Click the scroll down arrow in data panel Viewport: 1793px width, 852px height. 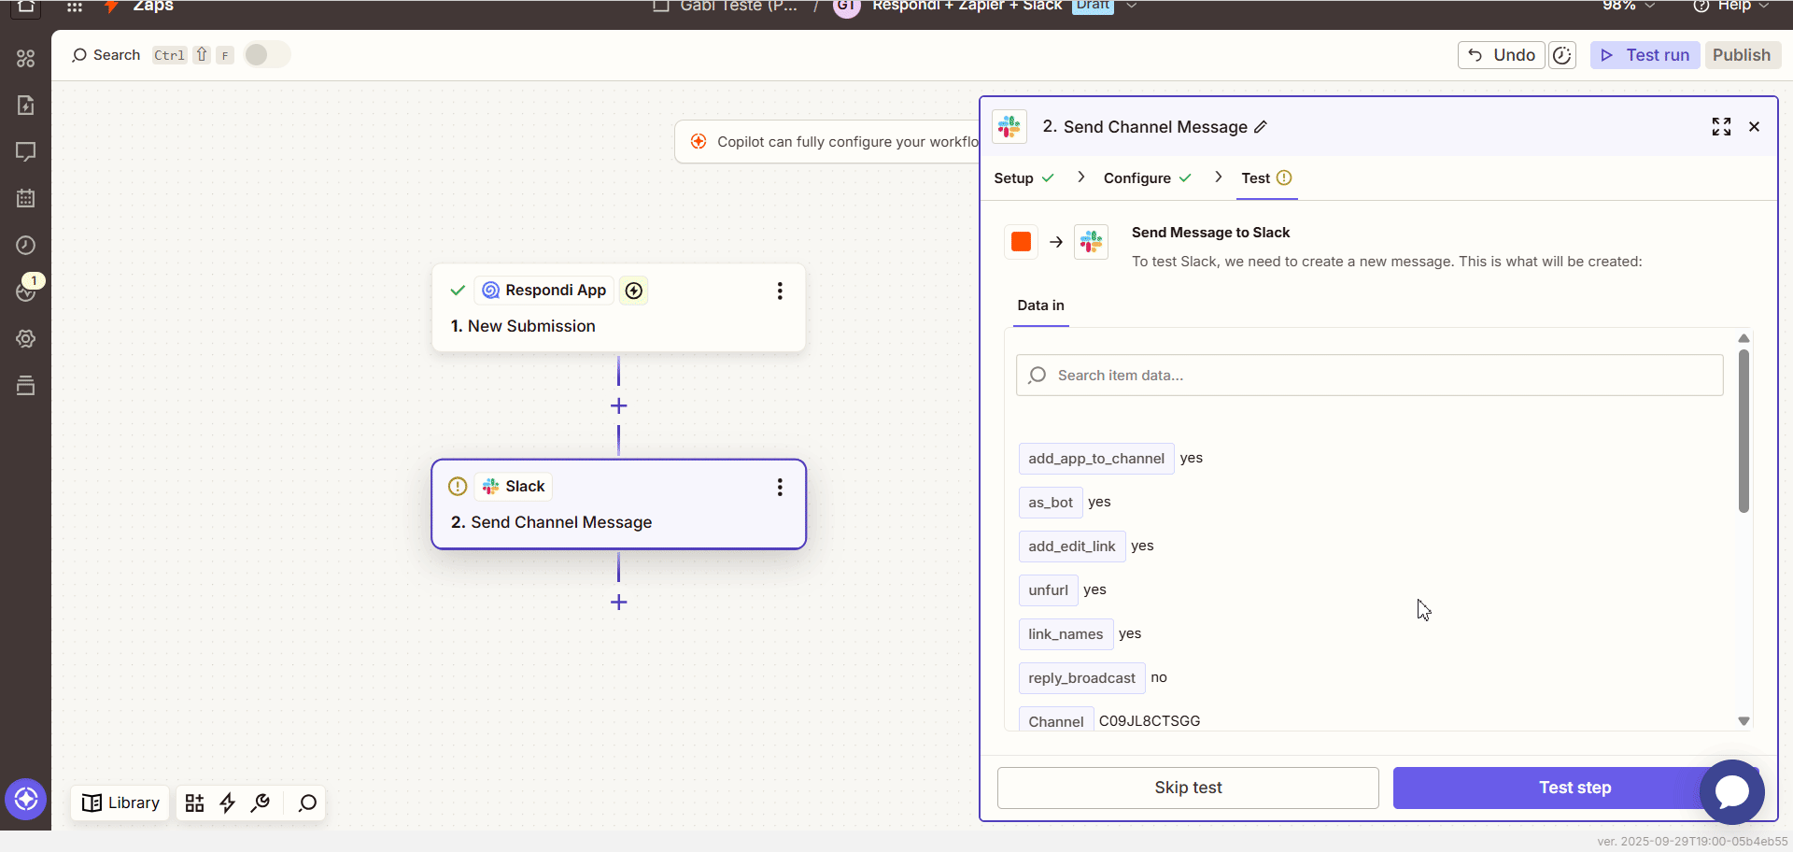(x=1744, y=721)
